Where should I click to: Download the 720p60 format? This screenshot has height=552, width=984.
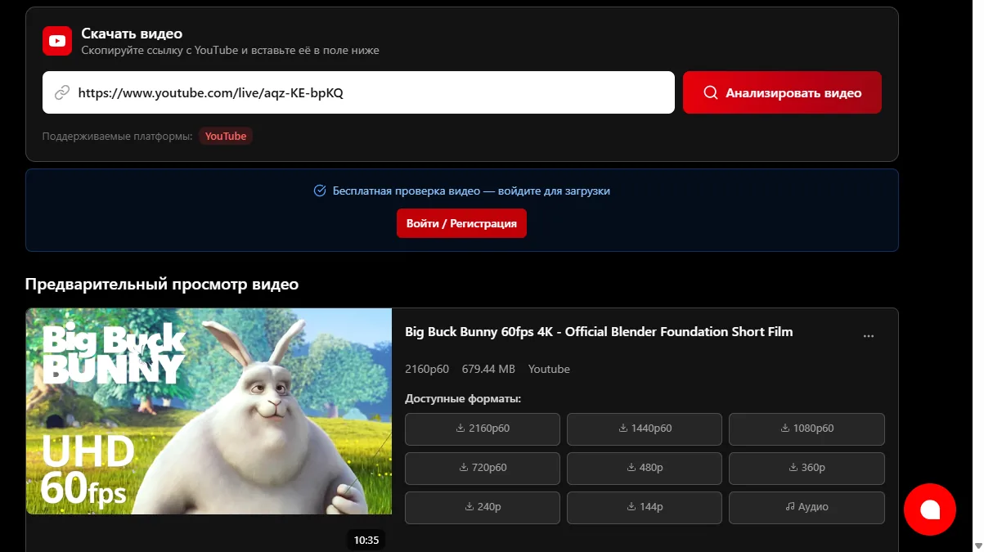click(x=483, y=468)
